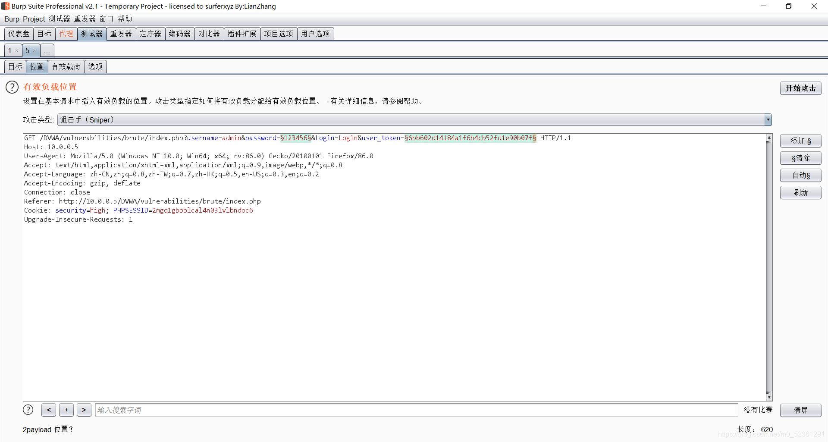The image size is (828, 442).
Task: Click the plus search options button
Action: [x=66, y=410]
